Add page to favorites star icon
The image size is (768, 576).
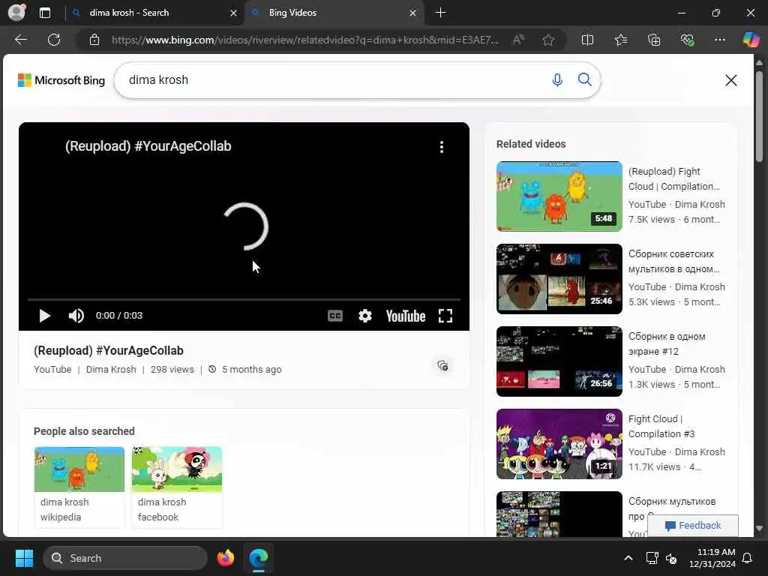click(548, 40)
